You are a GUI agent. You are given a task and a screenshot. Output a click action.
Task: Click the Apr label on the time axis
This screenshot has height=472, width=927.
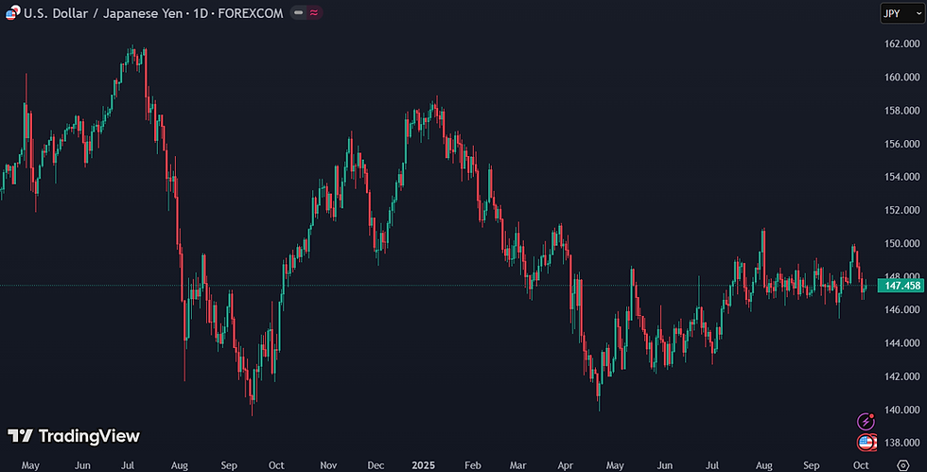pos(566,465)
